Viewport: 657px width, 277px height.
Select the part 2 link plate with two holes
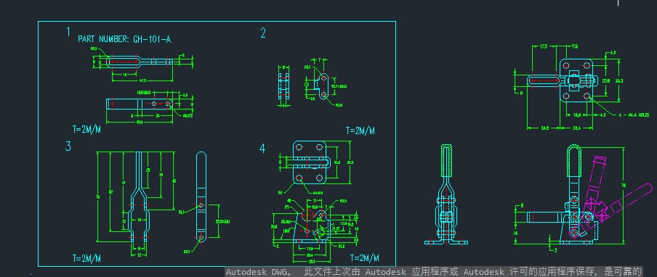pyautogui.click(x=321, y=87)
